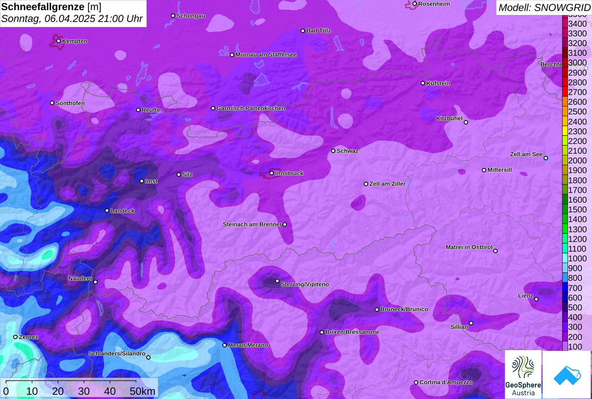Click the Nauders marker dot
The image size is (592, 399).
click(95, 282)
